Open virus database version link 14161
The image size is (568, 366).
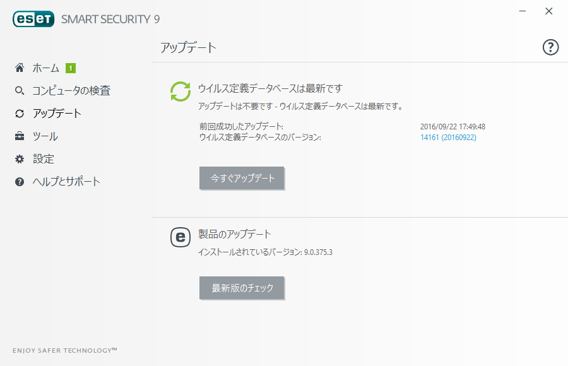[x=448, y=138]
